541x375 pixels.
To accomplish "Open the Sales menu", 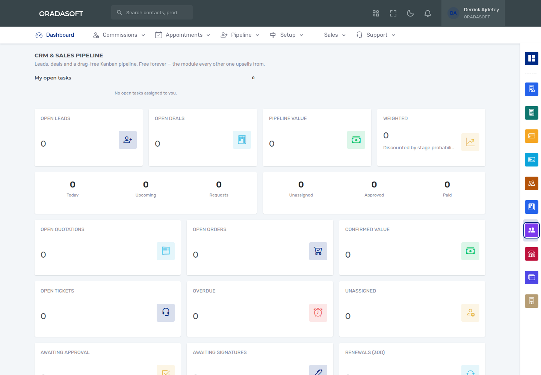I will click(x=335, y=35).
